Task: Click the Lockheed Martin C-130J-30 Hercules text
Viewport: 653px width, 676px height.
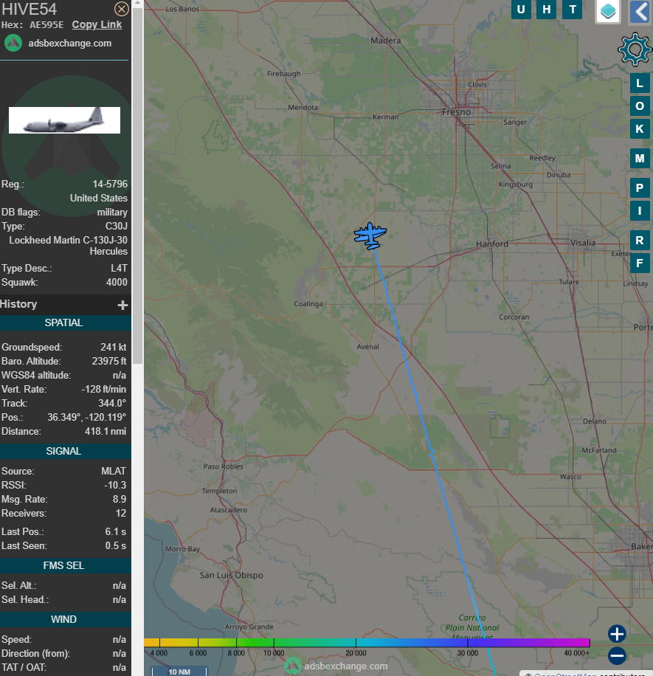Action: pos(68,246)
